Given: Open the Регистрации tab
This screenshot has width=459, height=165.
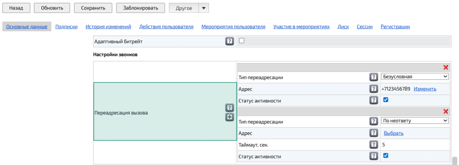Looking at the screenshot, I should click(395, 27).
